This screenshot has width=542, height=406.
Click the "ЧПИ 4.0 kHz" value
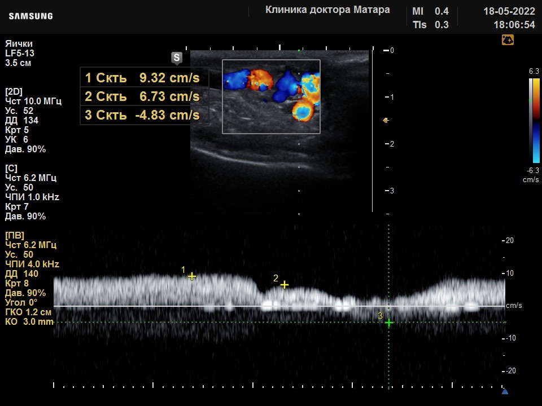coord(32,264)
